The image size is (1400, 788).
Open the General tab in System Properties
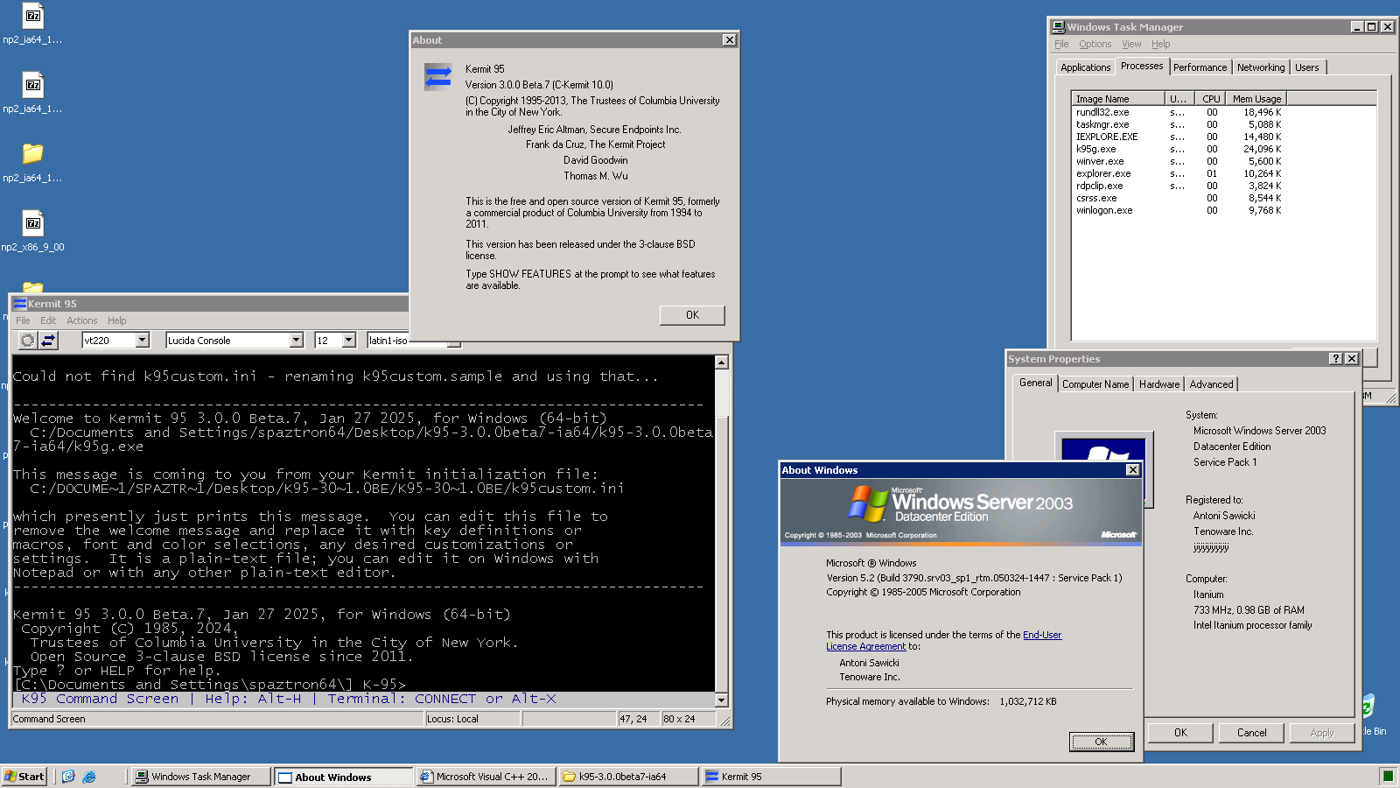1035,383
